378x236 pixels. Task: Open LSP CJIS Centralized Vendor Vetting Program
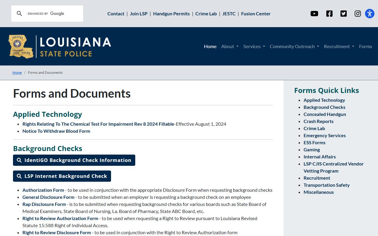(x=334, y=167)
